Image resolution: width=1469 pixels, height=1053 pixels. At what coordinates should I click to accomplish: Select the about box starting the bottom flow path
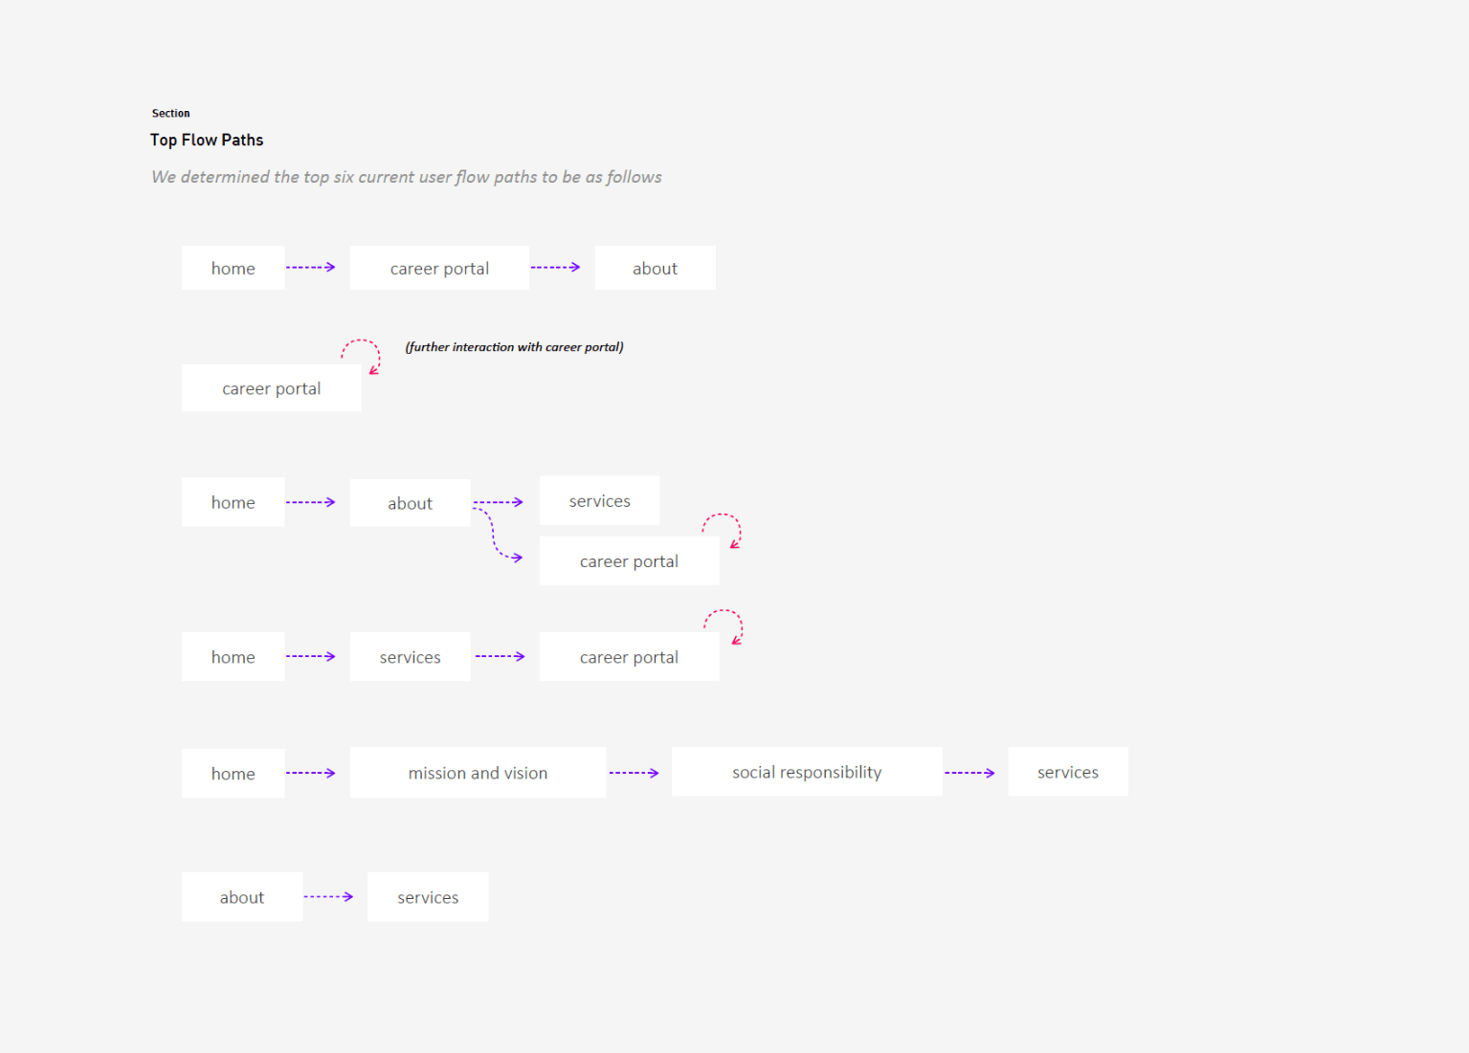[242, 897]
